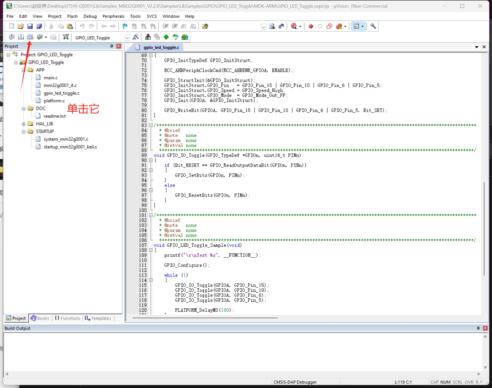This screenshot has height=388, width=492.
Task: Open the GPIO_LED_Toggle target dropdown
Action: coord(127,38)
